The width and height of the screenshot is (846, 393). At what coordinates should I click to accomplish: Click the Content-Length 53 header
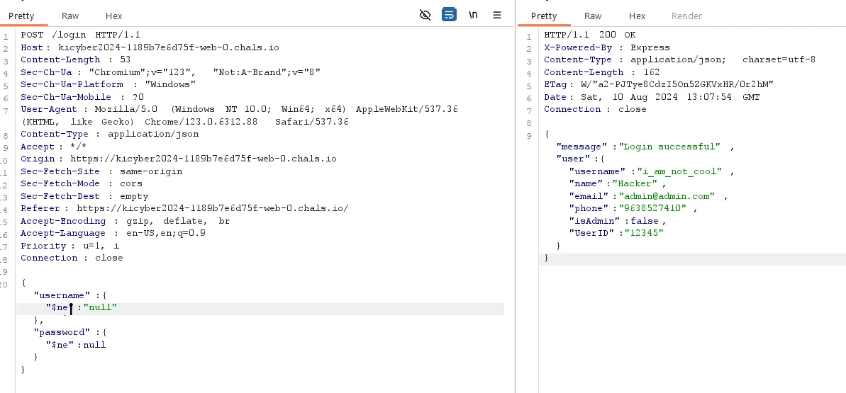pyautogui.click(x=76, y=60)
